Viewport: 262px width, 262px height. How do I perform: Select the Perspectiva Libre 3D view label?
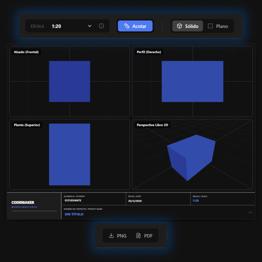(x=152, y=125)
